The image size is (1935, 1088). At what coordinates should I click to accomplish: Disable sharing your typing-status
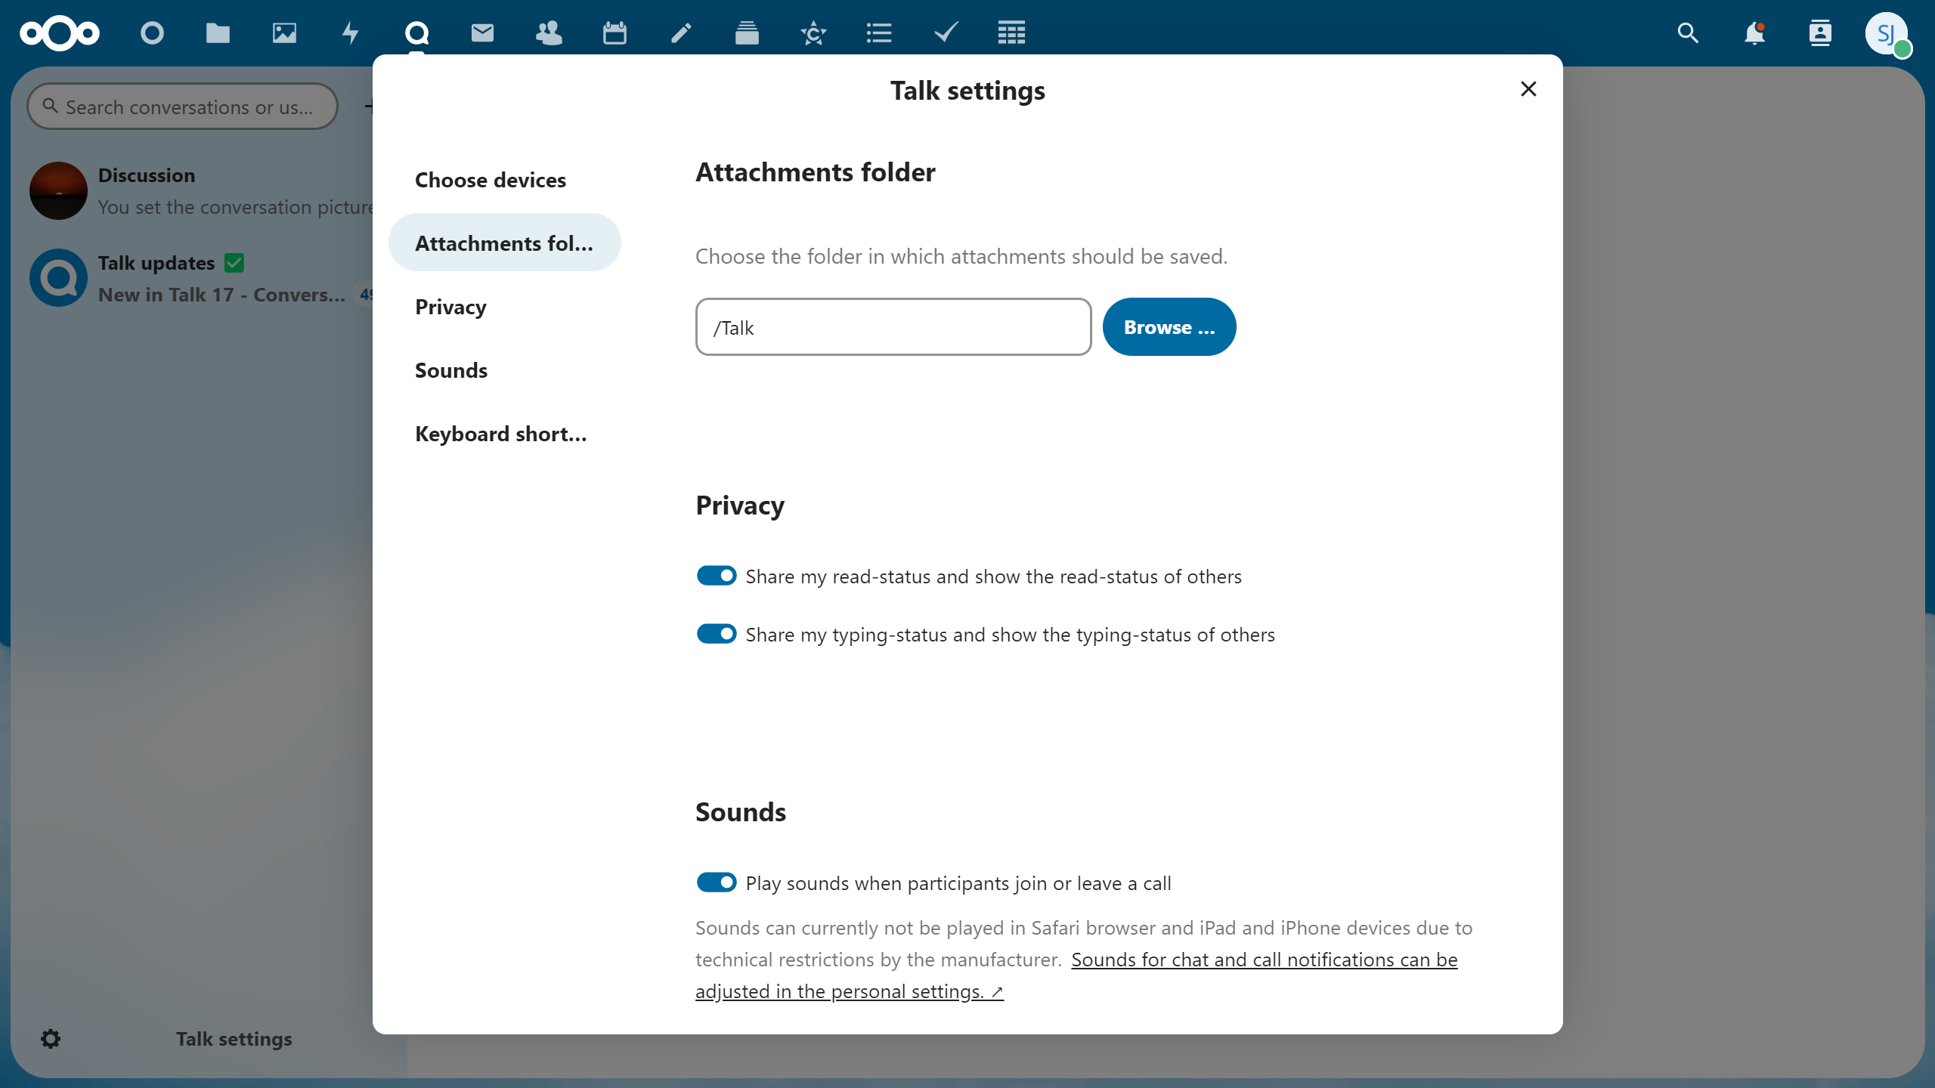716,633
